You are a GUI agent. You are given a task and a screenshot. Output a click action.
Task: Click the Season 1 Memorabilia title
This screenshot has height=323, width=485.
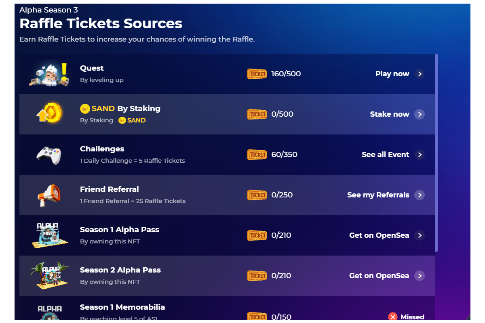pyautogui.click(x=122, y=307)
